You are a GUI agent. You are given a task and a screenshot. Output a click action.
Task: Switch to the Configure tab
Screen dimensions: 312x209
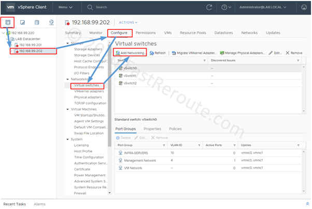click(x=119, y=33)
